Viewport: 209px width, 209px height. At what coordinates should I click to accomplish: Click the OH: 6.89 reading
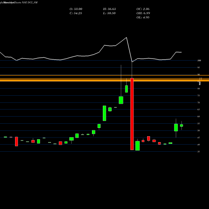click(143, 13)
